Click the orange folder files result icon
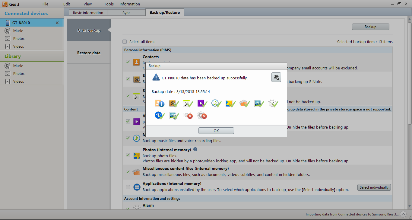 click(245, 104)
